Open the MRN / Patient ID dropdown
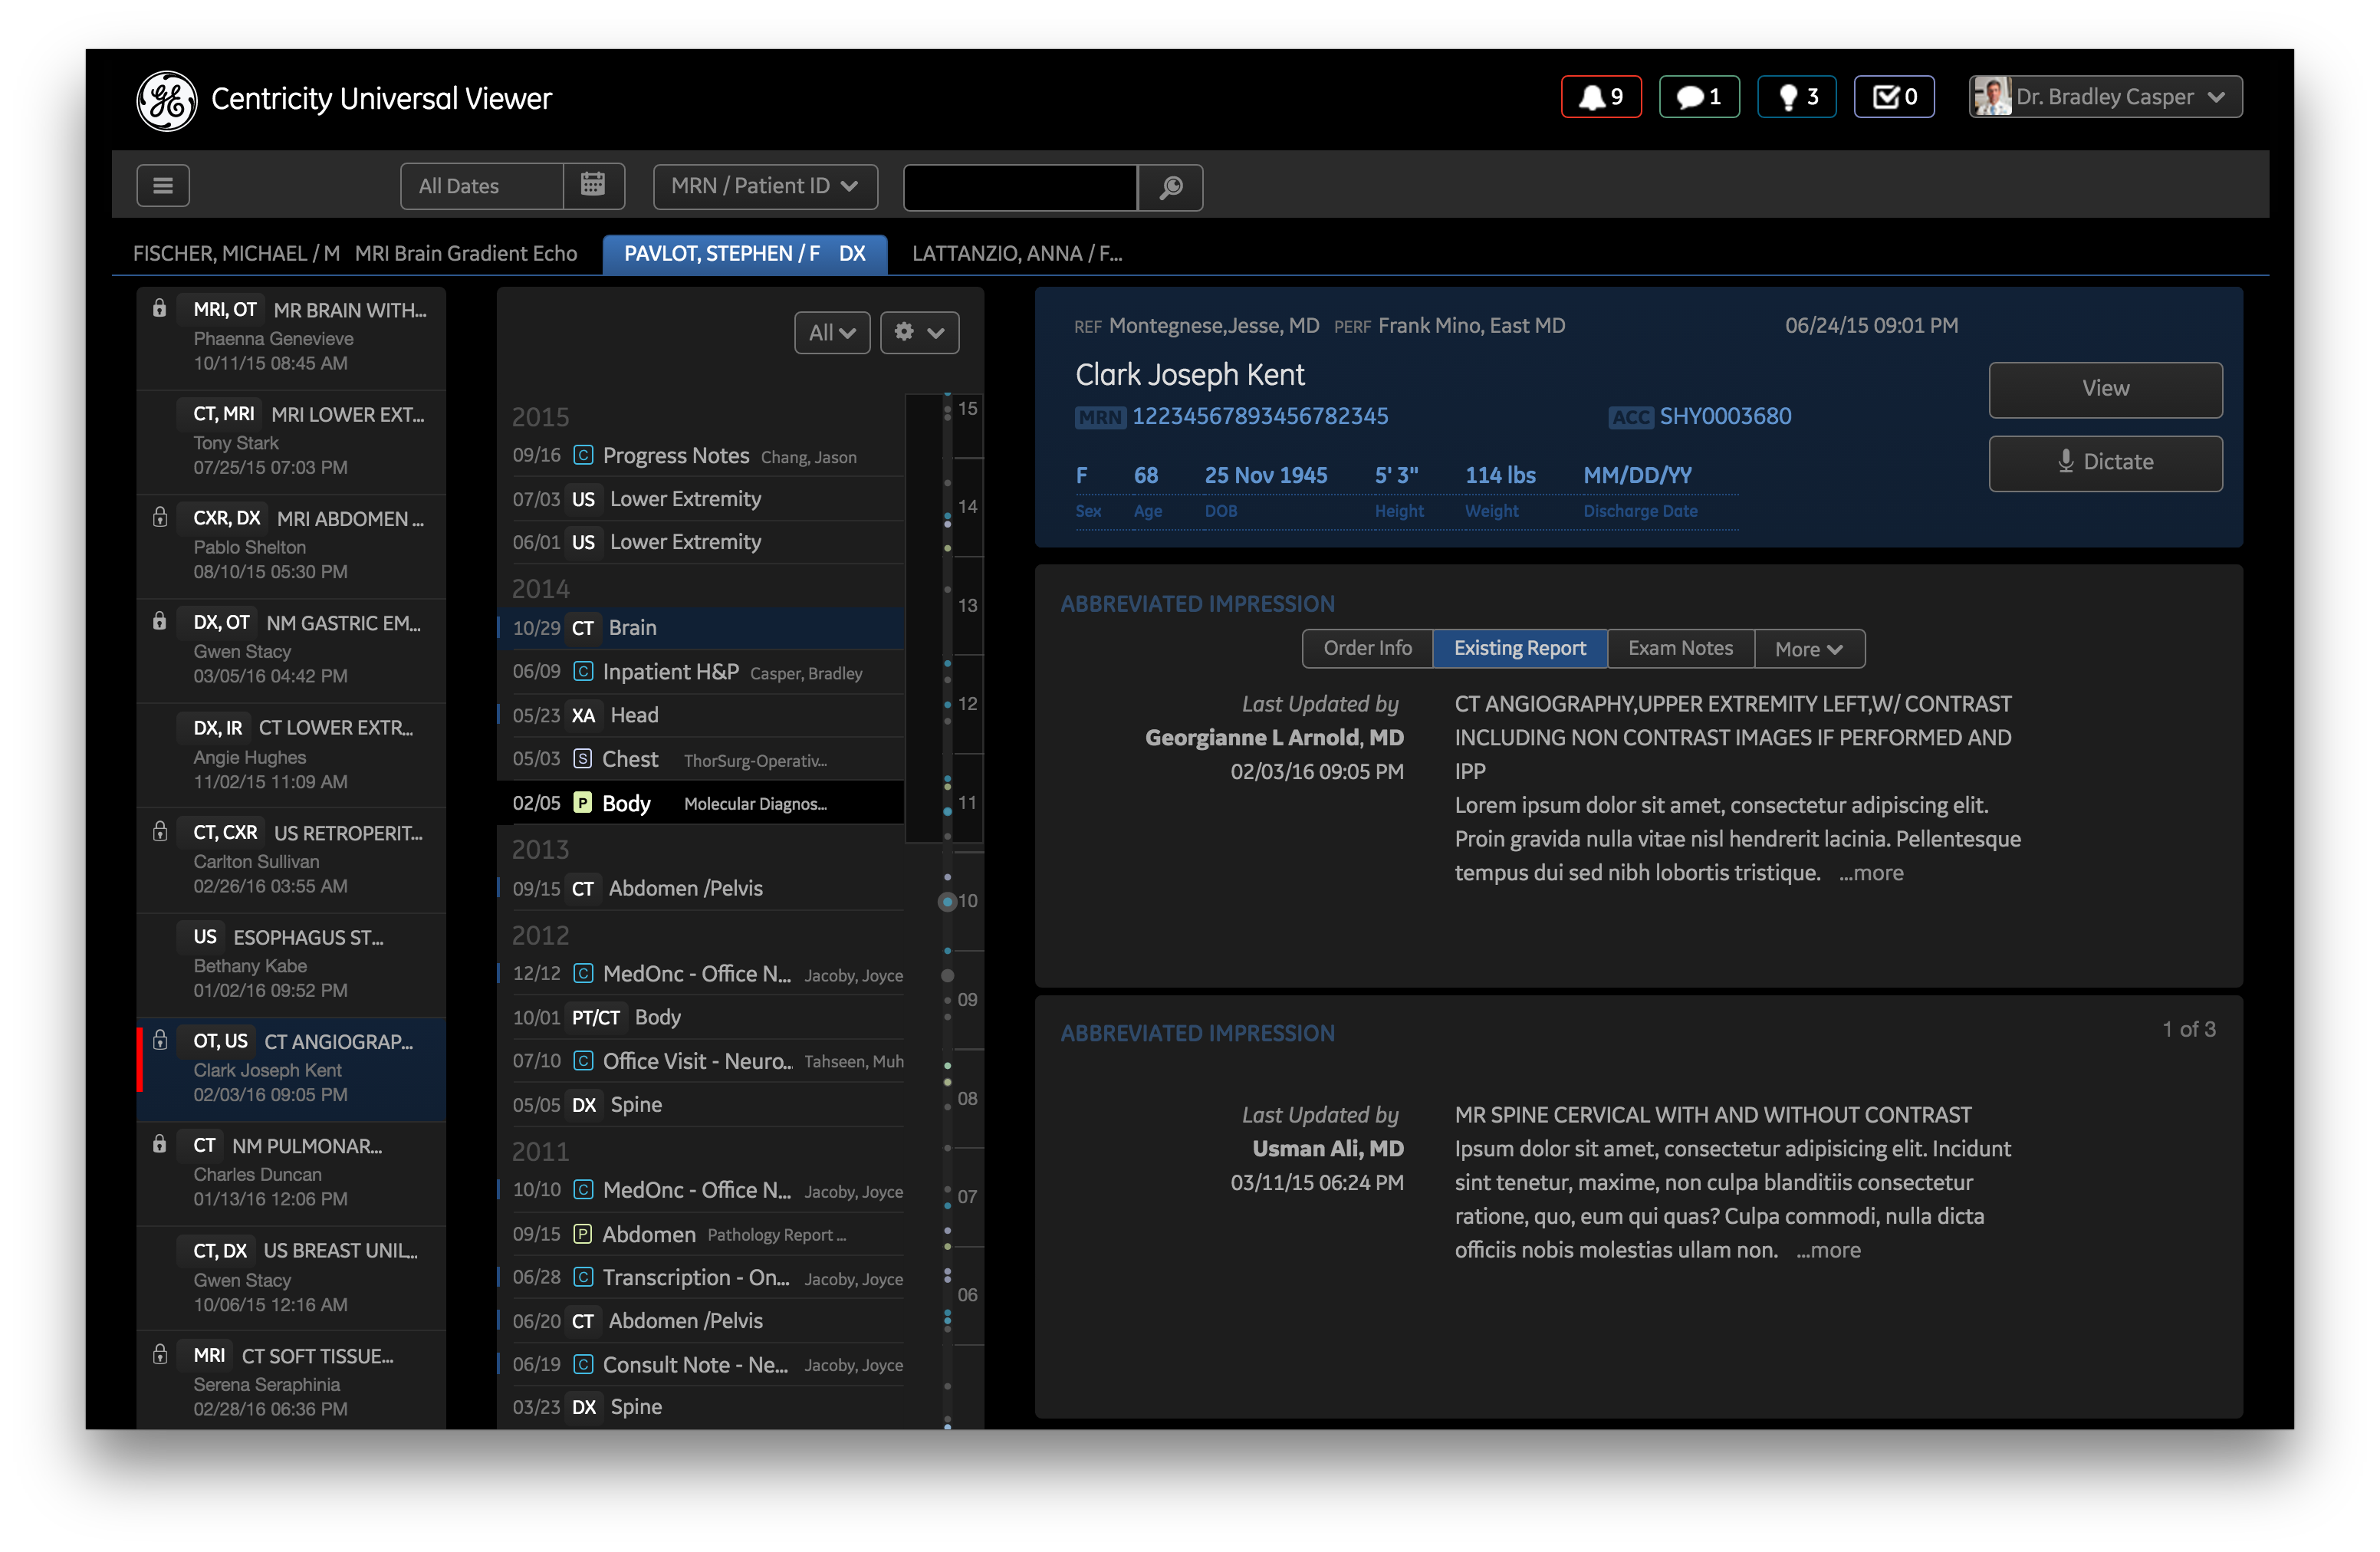 pos(765,186)
